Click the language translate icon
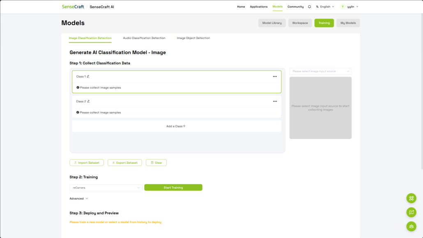 (317, 7)
